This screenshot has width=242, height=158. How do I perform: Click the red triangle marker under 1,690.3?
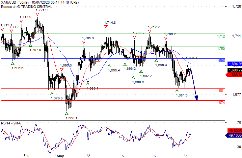point(62,70)
